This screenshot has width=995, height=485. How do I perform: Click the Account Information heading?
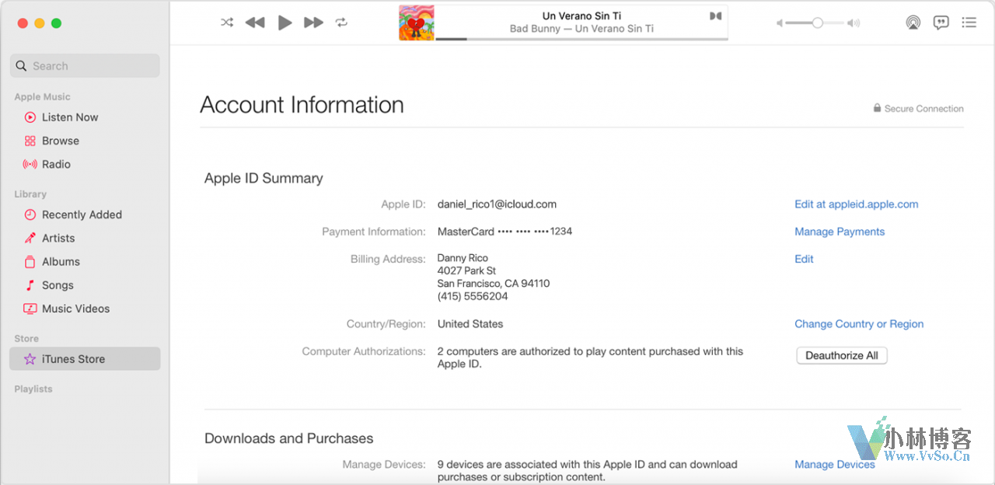(302, 105)
